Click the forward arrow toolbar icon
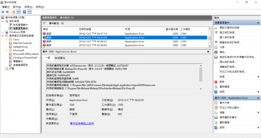The height and width of the screenshot is (138, 261). tap(7, 12)
